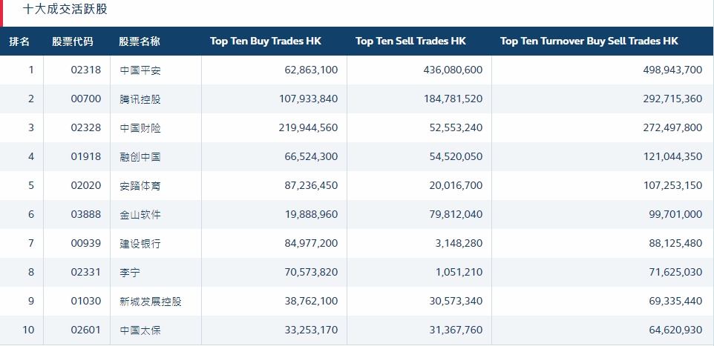Click the 中国财险 stock name
714x346 pixels.
140,128
